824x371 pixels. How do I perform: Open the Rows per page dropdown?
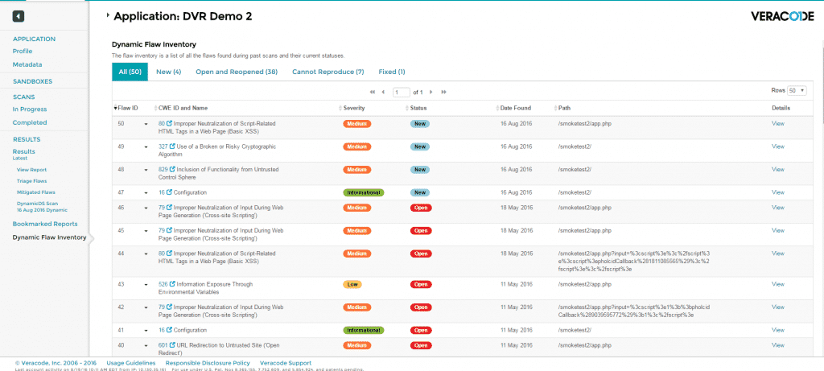[x=797, y=90]
